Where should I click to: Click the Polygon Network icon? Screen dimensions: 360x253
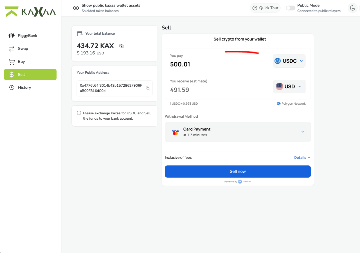(x=278, y=104)
